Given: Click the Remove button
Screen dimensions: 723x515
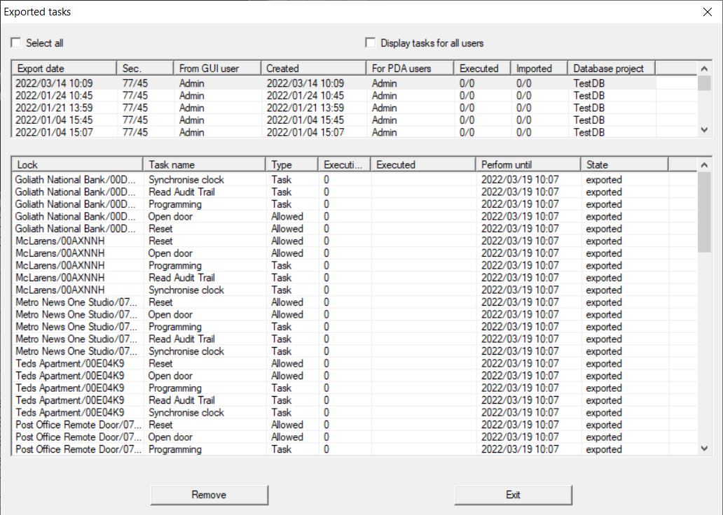Looking at the screenshot, I should point(209,495).
